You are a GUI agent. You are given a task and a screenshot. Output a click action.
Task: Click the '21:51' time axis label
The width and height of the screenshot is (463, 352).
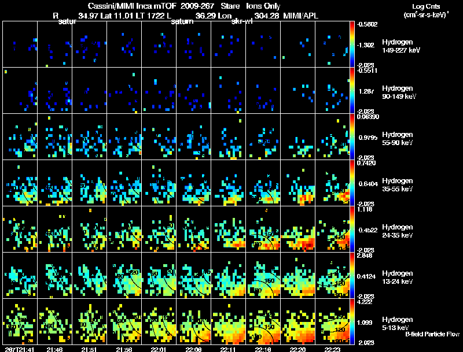[90, 349]
